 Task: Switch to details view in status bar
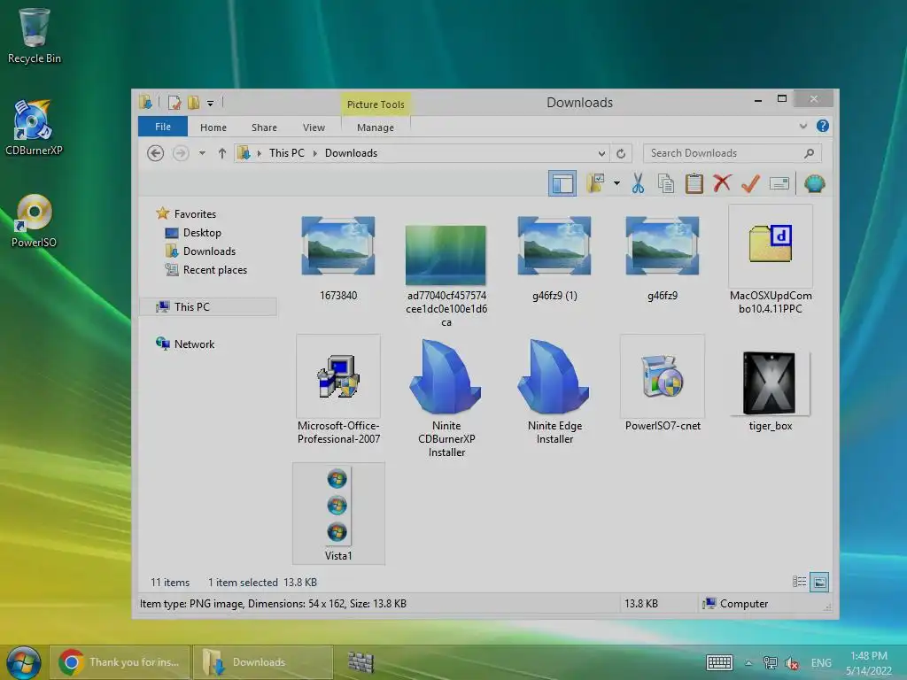[800, 582]
